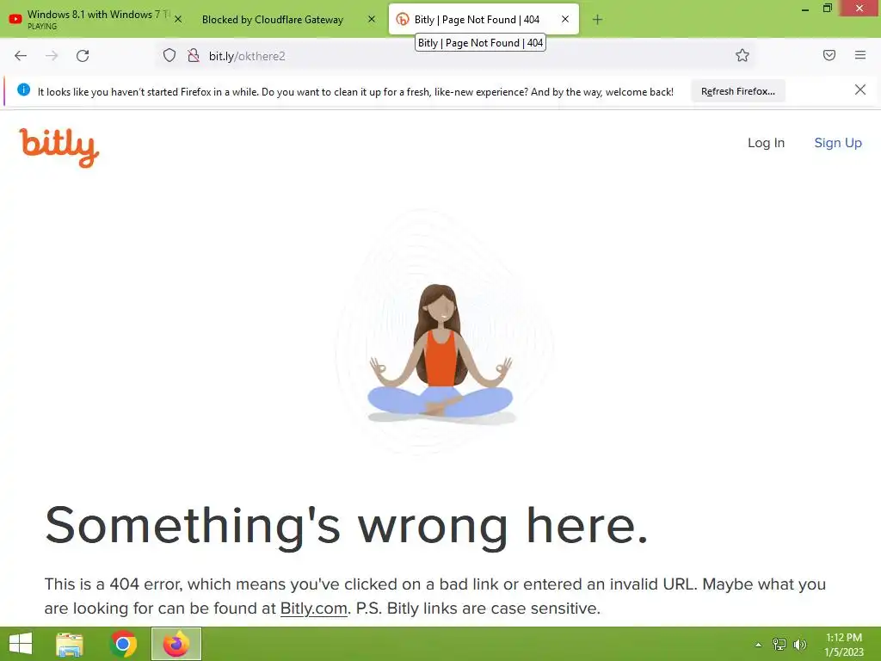
Task: Reload the page with refresh icon
Action: pos(83,56)
